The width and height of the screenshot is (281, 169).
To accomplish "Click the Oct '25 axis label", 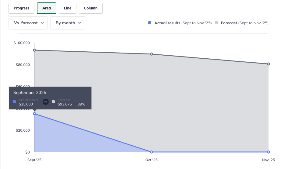I will click(x=151, y=160).
